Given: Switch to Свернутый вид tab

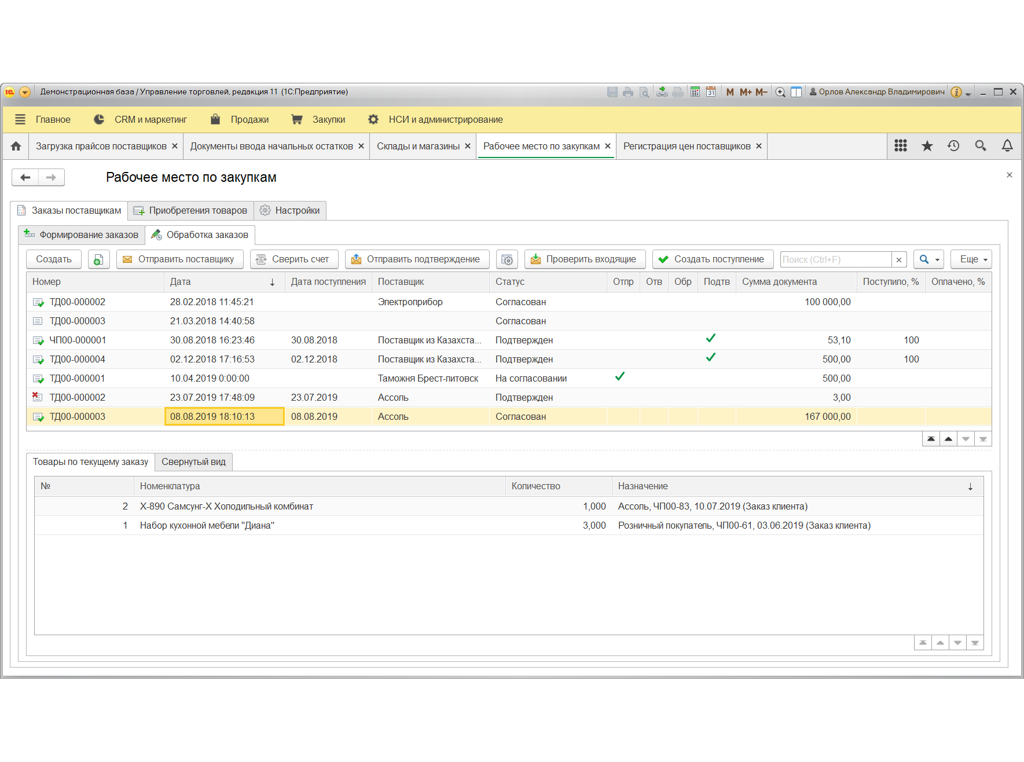Looking at the screenshot, I should [x=193, y=462].
